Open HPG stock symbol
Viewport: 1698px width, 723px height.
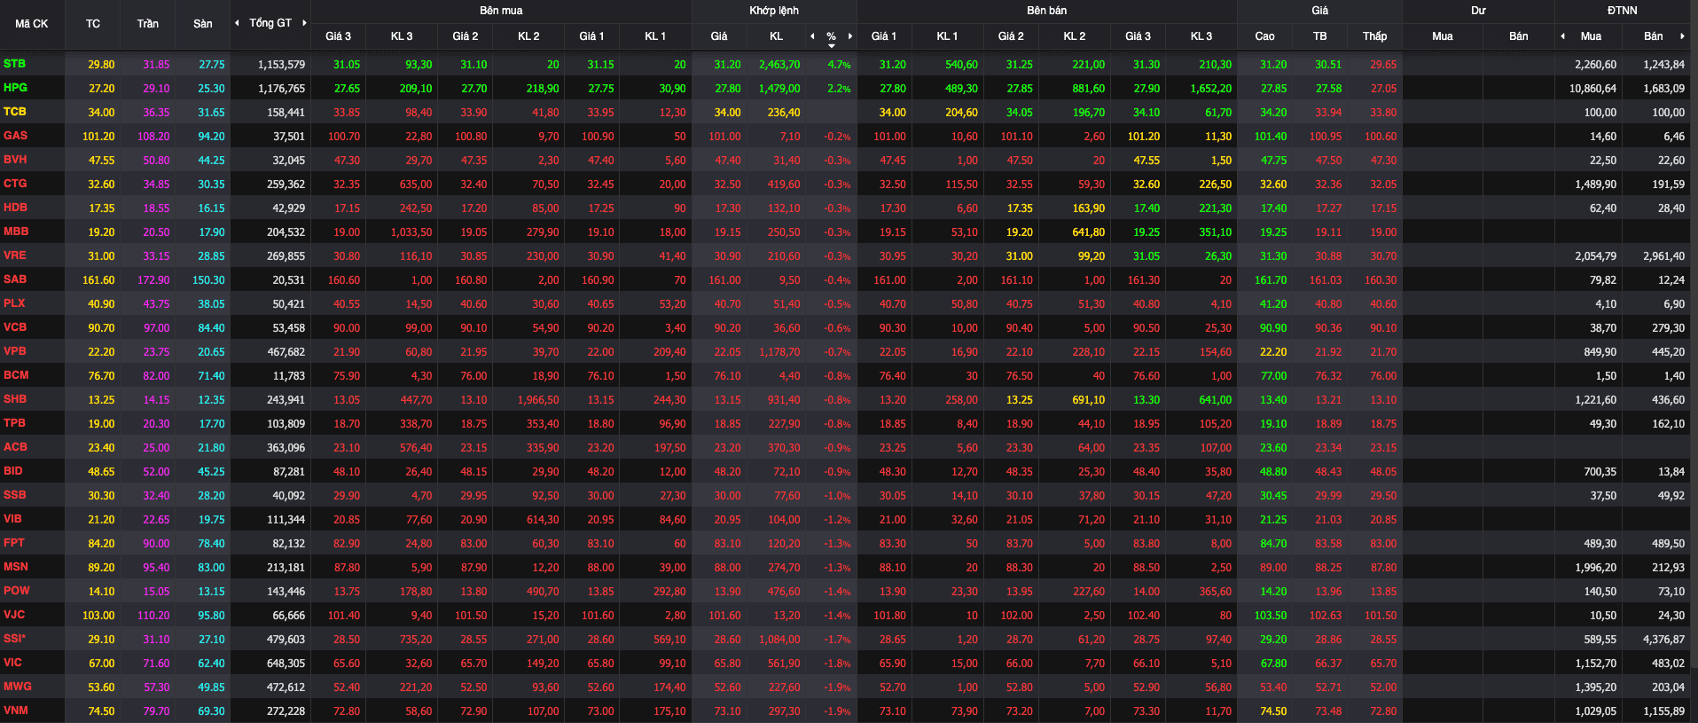(16, 88)
